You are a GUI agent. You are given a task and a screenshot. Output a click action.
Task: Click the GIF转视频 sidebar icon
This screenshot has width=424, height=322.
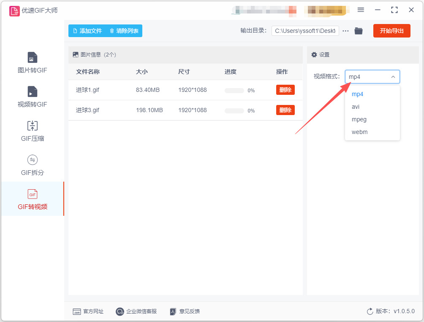tap(33, 194)
